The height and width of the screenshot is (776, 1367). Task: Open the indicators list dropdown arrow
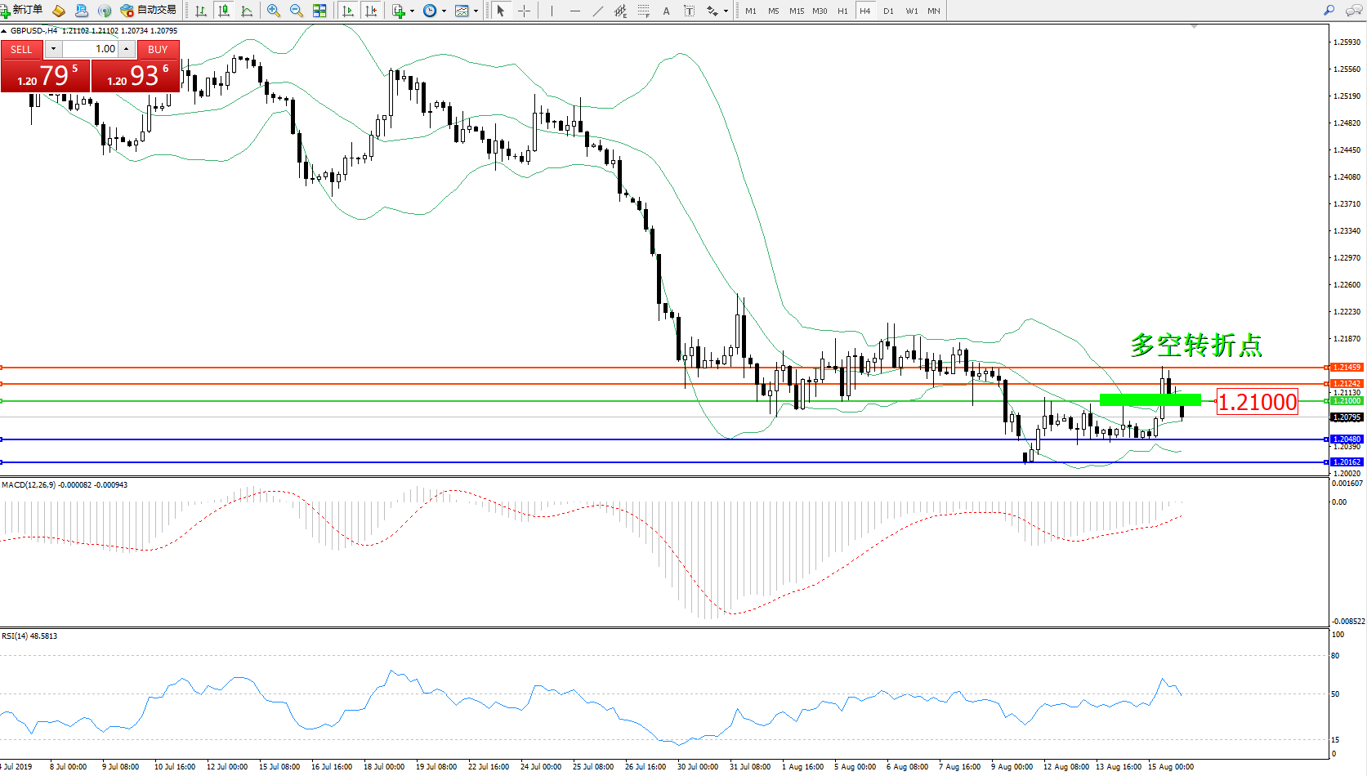[412, 11]
